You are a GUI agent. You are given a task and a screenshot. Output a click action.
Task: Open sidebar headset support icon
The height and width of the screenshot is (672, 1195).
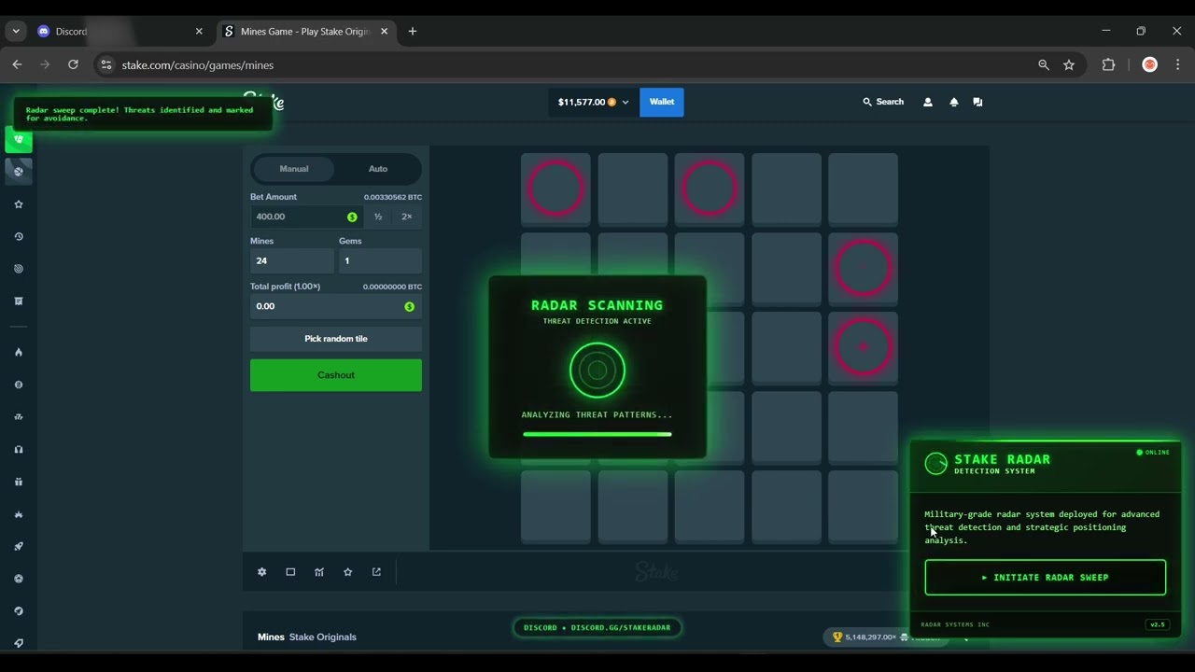tap(19, 449)
